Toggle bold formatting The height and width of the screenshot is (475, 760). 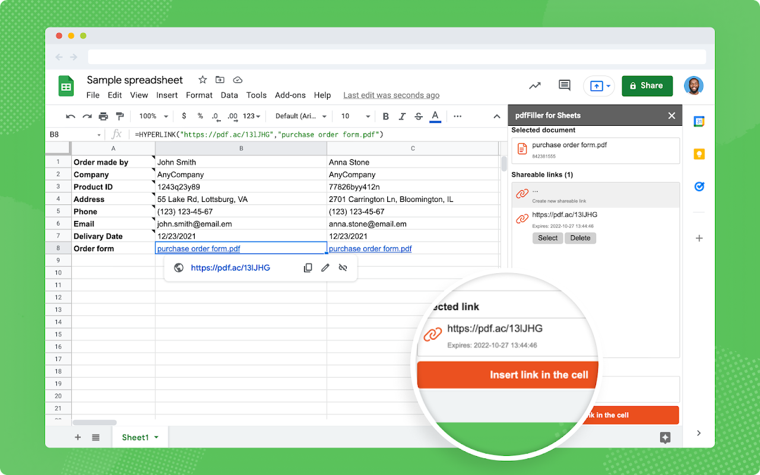coord(386,116)
